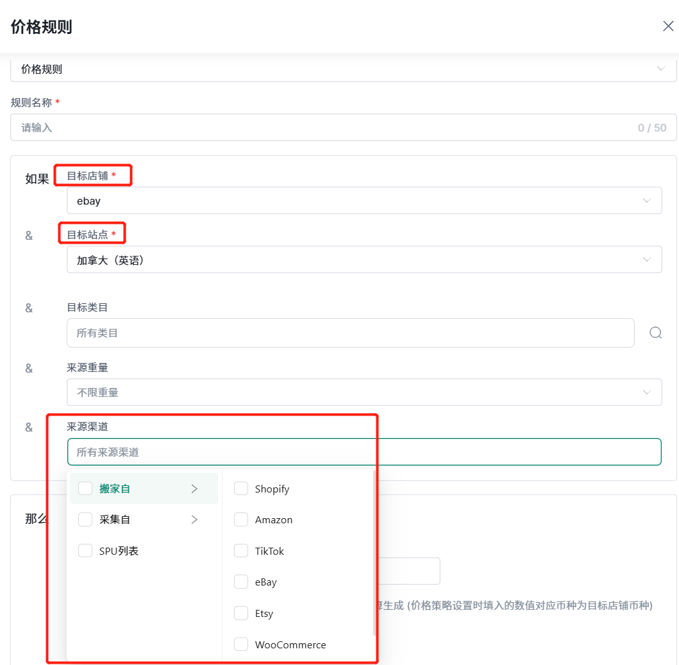The width and height of the screenshot is (679, 665).
Task: Enable the WooCommerce source checkbox
Action: coord(241,644)
